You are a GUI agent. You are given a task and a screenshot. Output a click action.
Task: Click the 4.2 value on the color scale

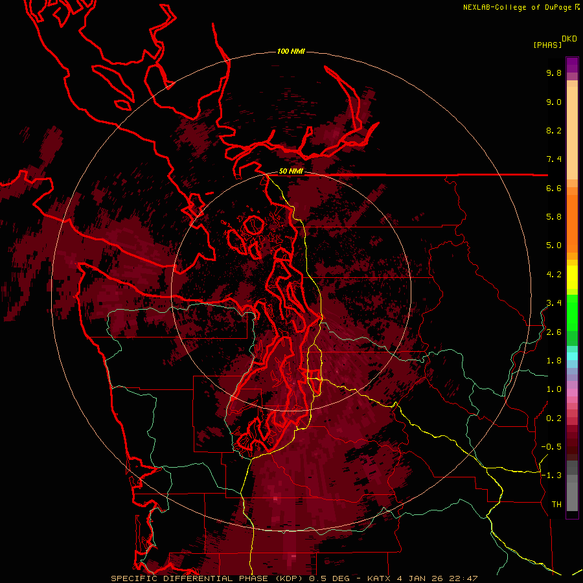tap(554, 275)
